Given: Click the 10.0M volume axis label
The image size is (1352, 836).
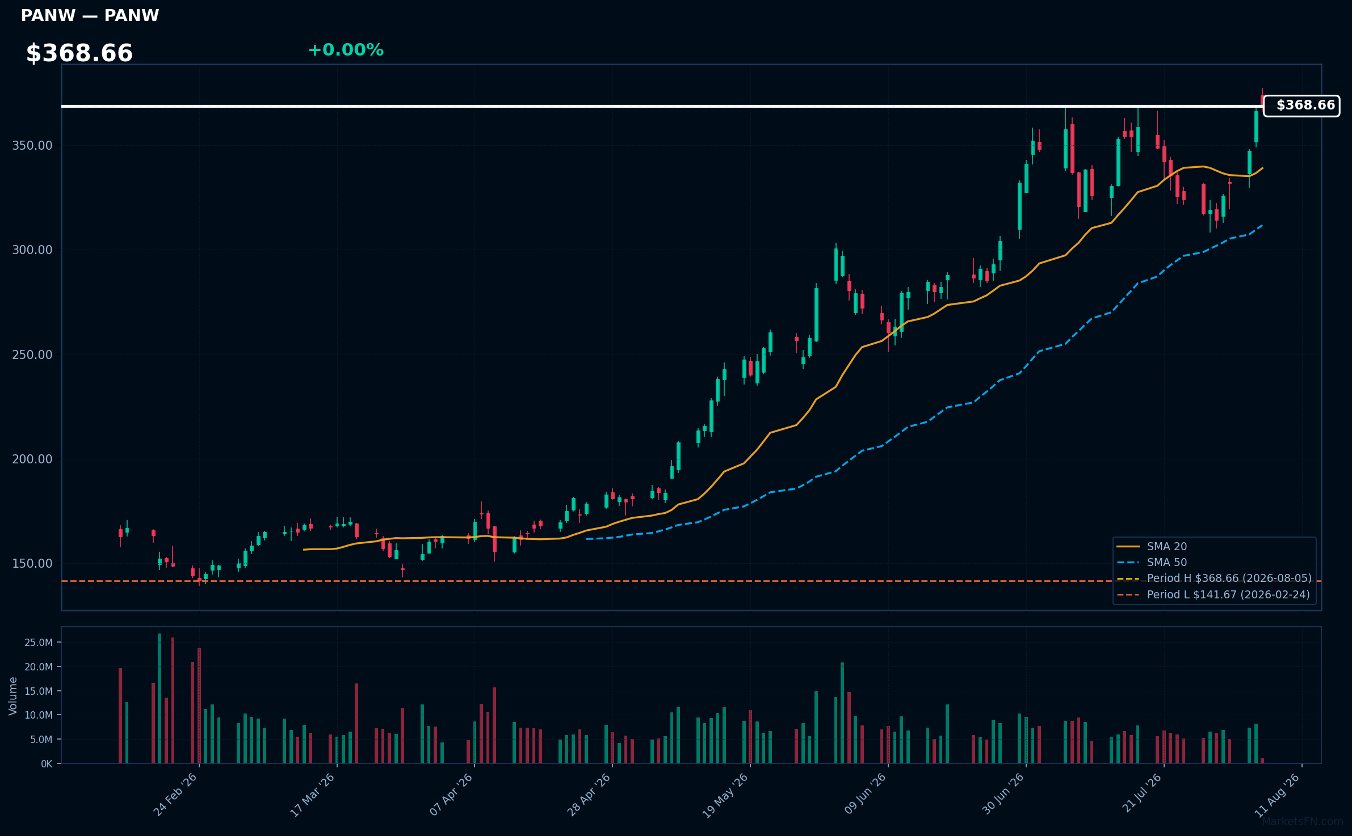Looking at the screenshot, I should coord(39,715).
